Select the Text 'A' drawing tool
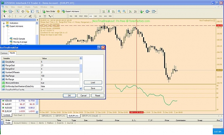 pyautogui.click(x=40, y=16)
